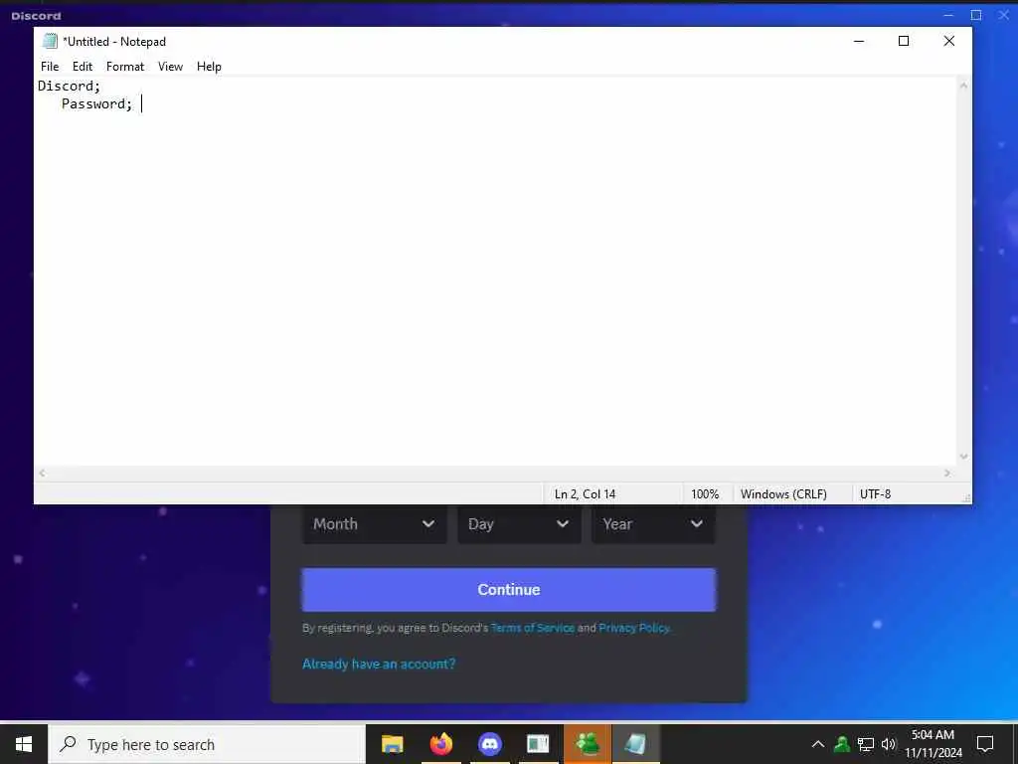Click the vertical scrollbar up arrow in Notepad

[x=964, y=86]
